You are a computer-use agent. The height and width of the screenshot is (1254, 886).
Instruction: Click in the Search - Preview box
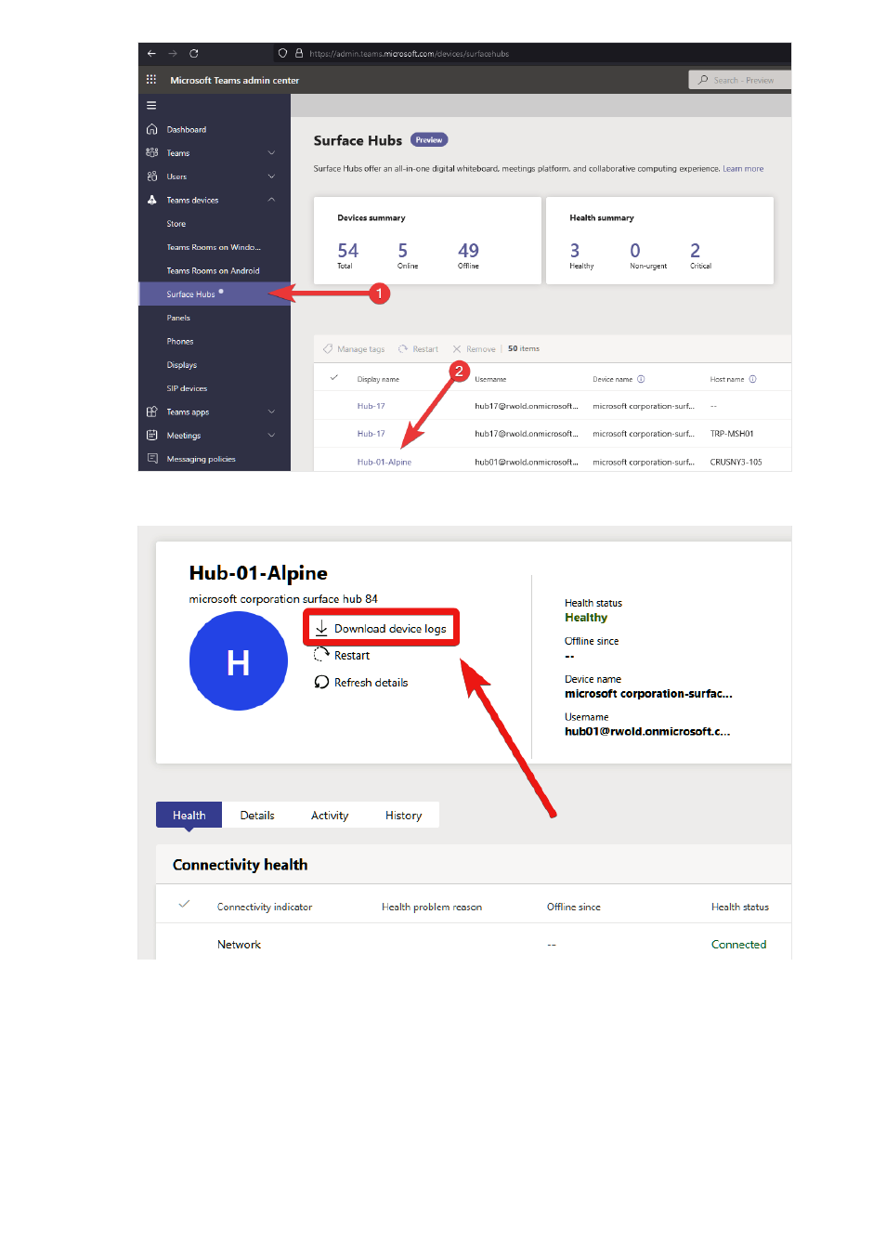coord(742,81)
